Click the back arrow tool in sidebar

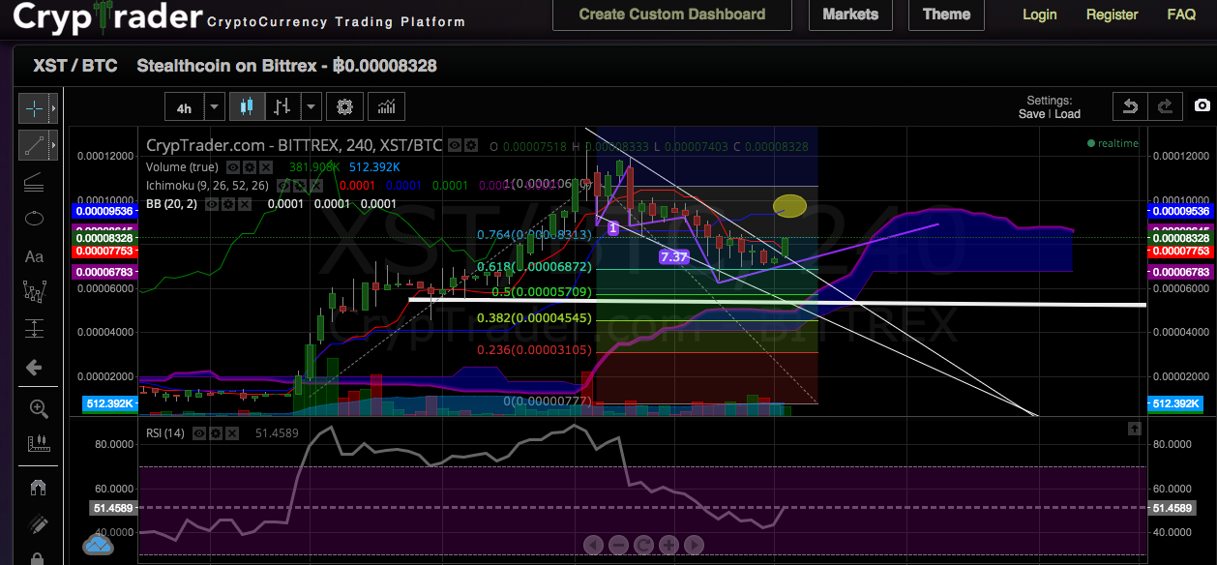34,368
